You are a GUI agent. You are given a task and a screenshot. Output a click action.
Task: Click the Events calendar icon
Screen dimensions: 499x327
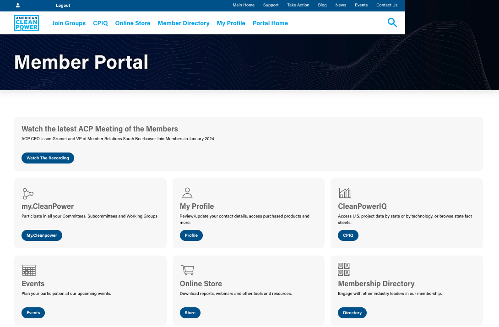click(x=29, y=270)
